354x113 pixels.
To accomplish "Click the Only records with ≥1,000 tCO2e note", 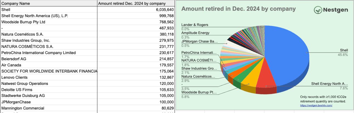I will coord(323,99).
